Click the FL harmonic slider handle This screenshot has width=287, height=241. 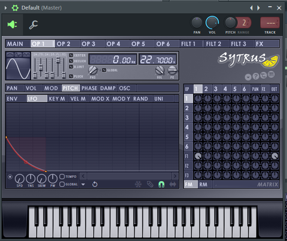click(x=58, y=60)
